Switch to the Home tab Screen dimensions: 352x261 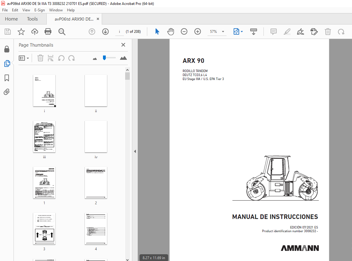[11, 19]
